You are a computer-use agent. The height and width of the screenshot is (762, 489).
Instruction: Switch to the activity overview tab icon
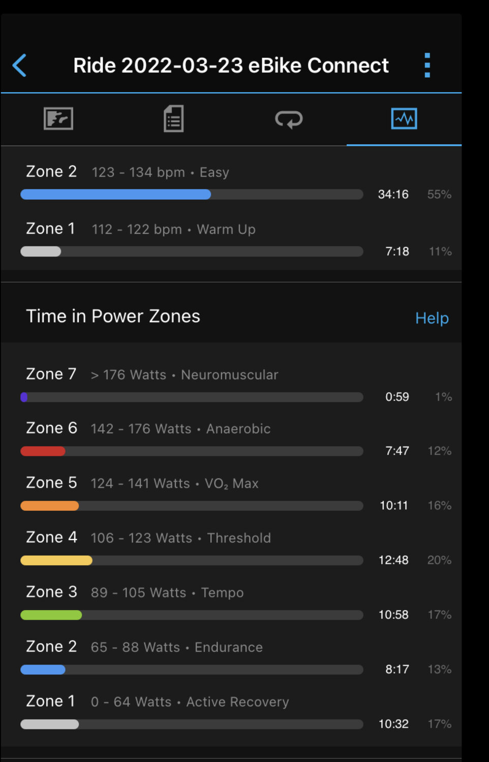pyautogui.click(x=58, y=119)
